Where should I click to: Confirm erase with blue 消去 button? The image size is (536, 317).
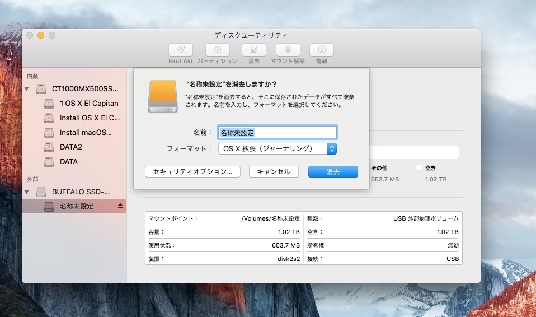tap(333, 172)
